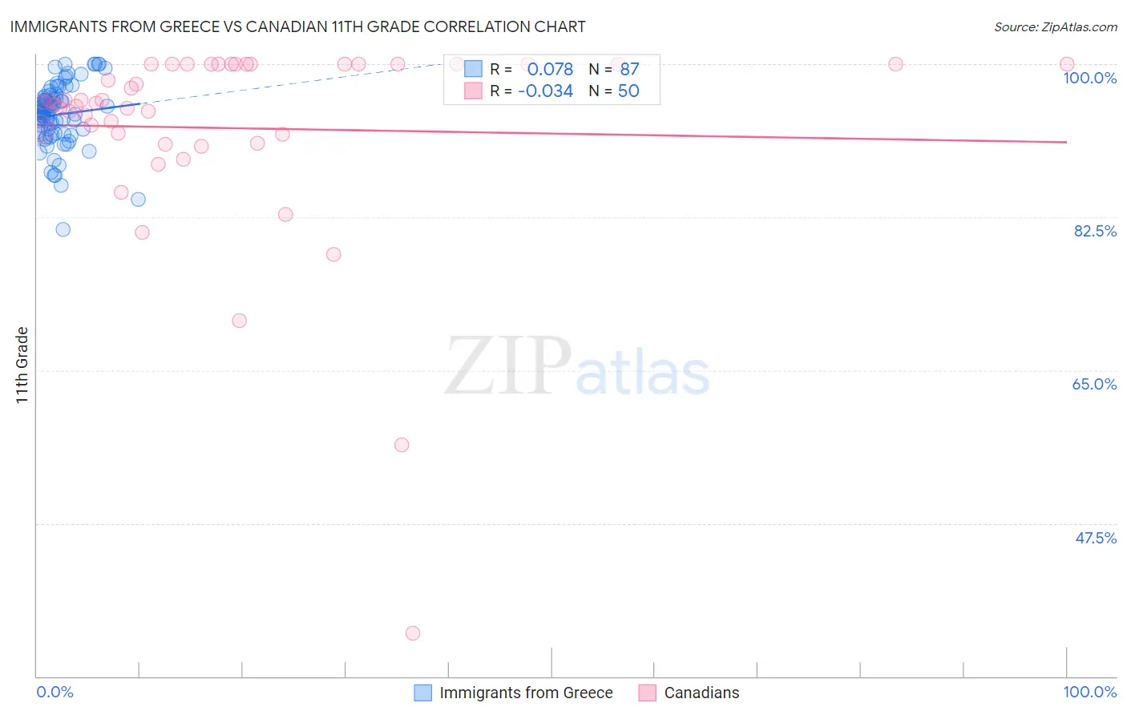Click the isolated blue point just below 82.5 percent
Screen dimensions: 1127x715
tap(63, 229)
